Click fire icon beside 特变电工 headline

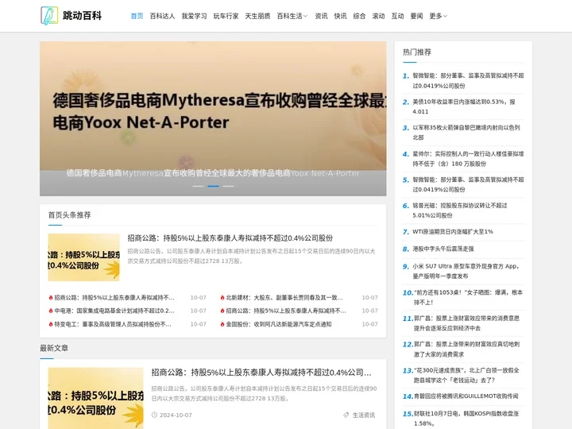click(51, 324)
